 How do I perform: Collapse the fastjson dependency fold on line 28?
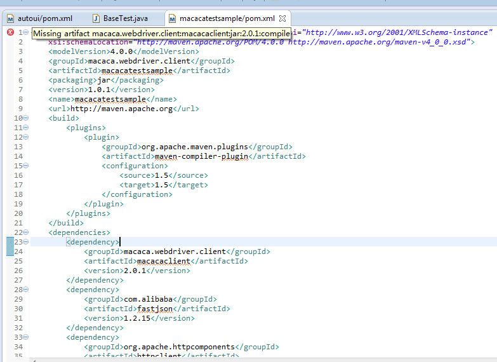pos(26,290)
